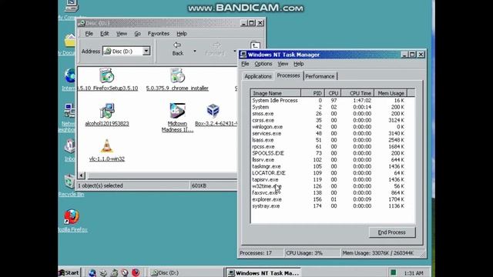Select the services.exe process row
The width and height of the screenshot is (493, 277).
click(328, 133)
